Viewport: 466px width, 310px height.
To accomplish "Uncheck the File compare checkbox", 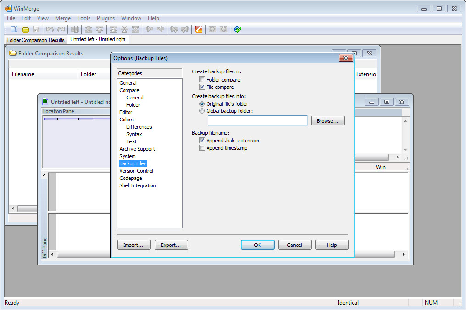I will pyautogui.click(x=202, y=87).
